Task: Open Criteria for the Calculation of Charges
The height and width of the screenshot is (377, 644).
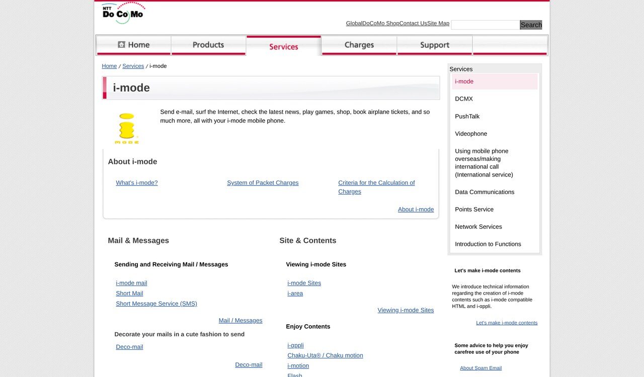Action: [376, 187]
